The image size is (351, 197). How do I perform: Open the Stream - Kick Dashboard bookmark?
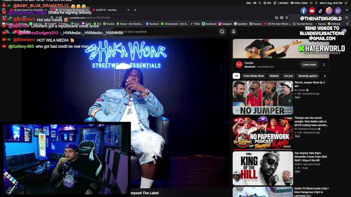129,24
